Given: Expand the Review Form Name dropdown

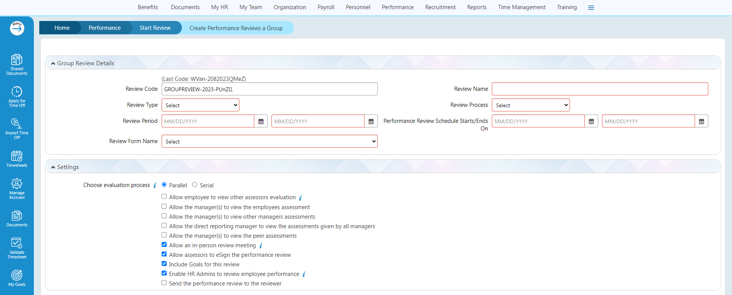Looking at the screenshot, I should click(x=270, y=142).
